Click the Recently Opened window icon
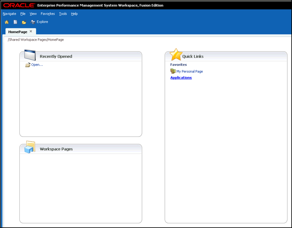 (x=30, y=55)
